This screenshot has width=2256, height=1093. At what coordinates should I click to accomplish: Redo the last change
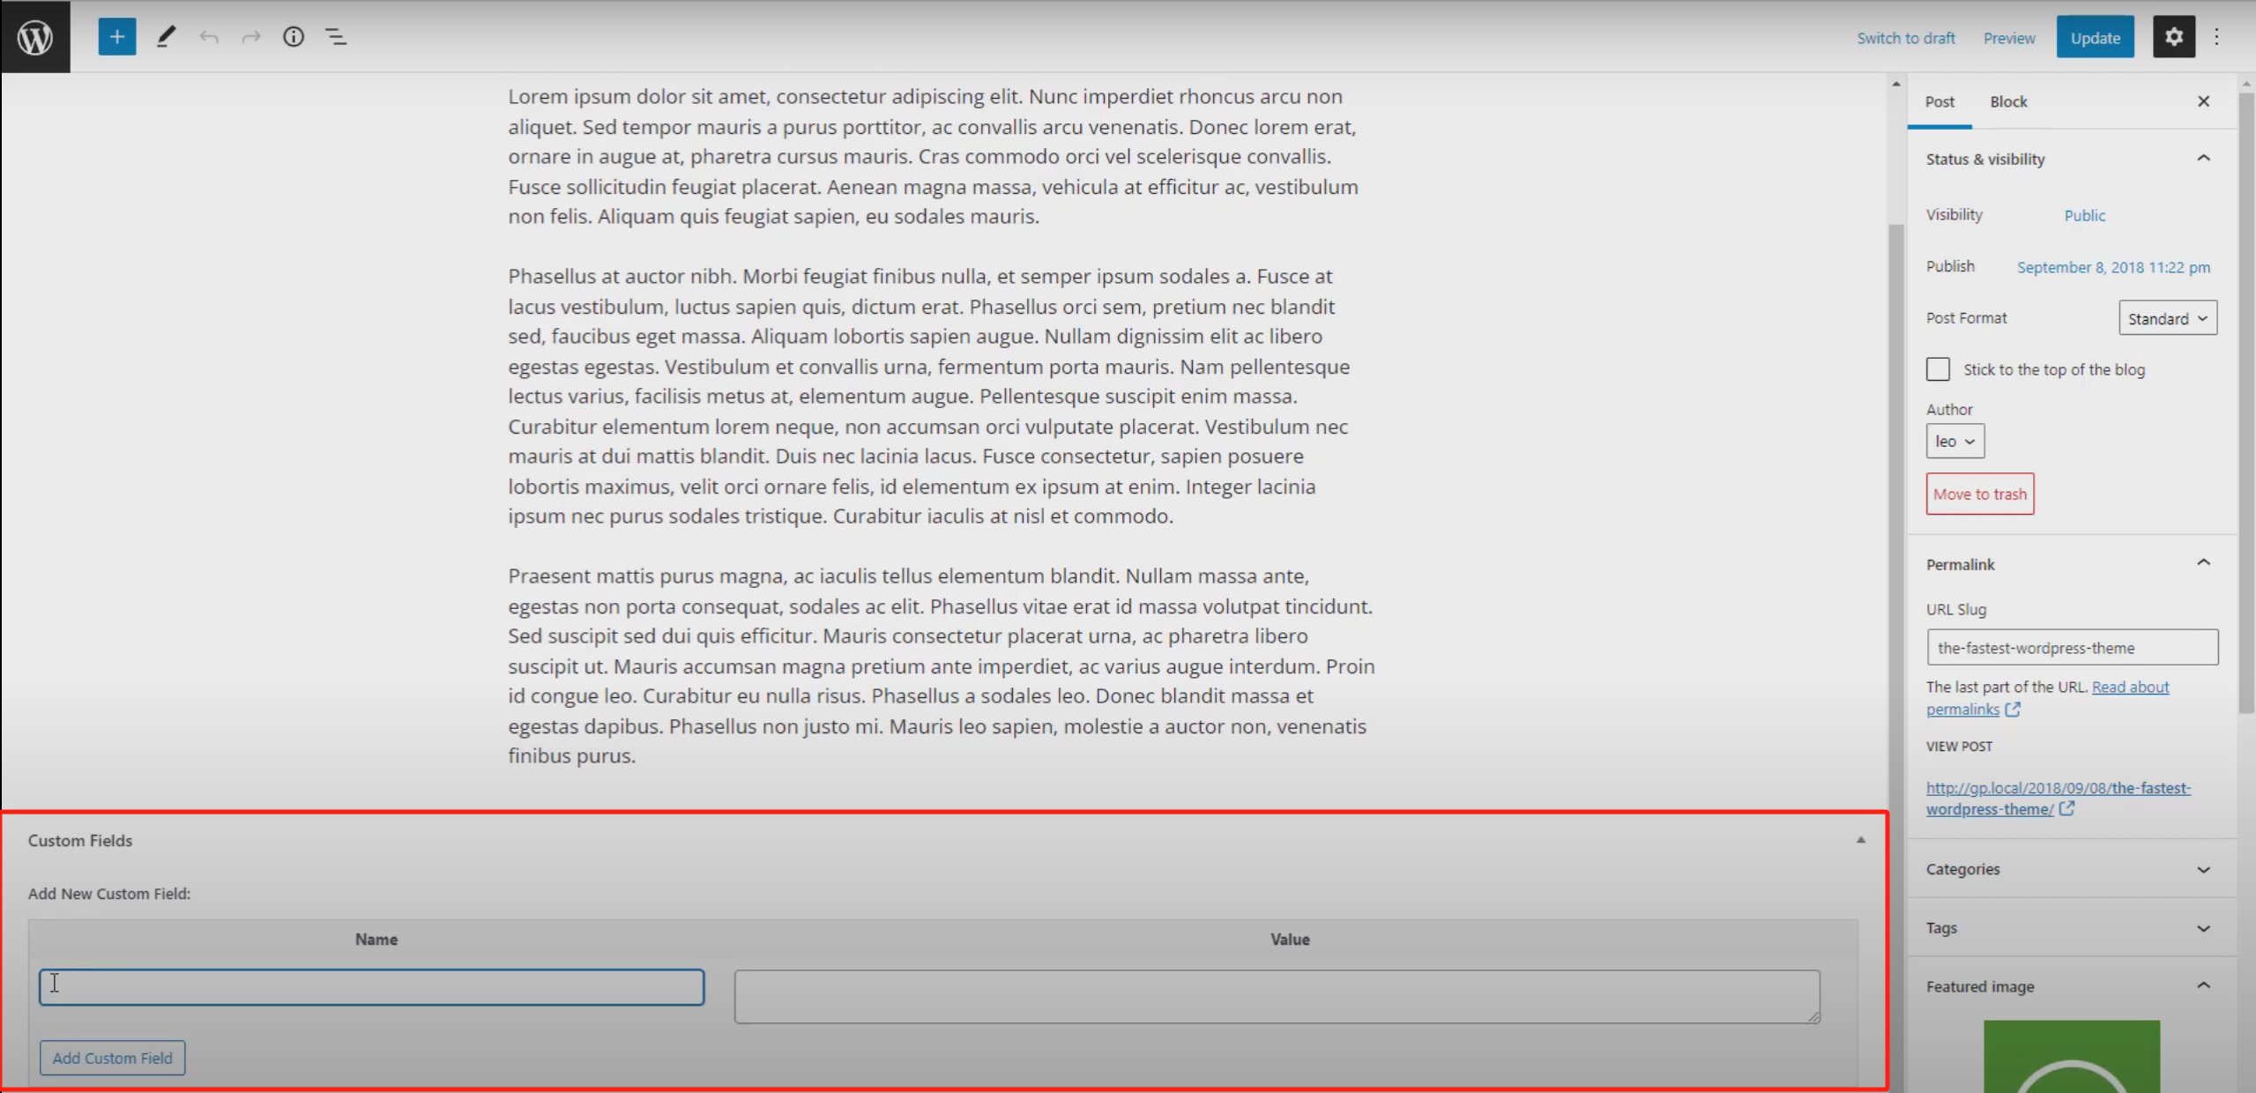click(x=250, y=36)
